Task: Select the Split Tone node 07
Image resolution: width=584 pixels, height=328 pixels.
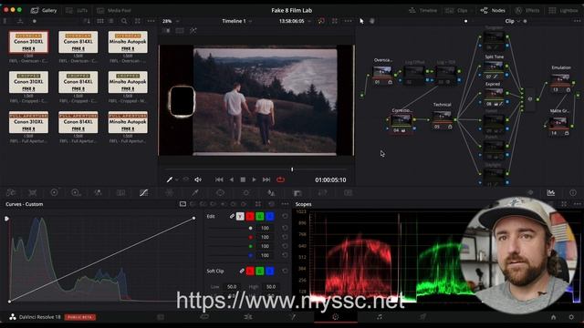Action: tap(494, 69)
